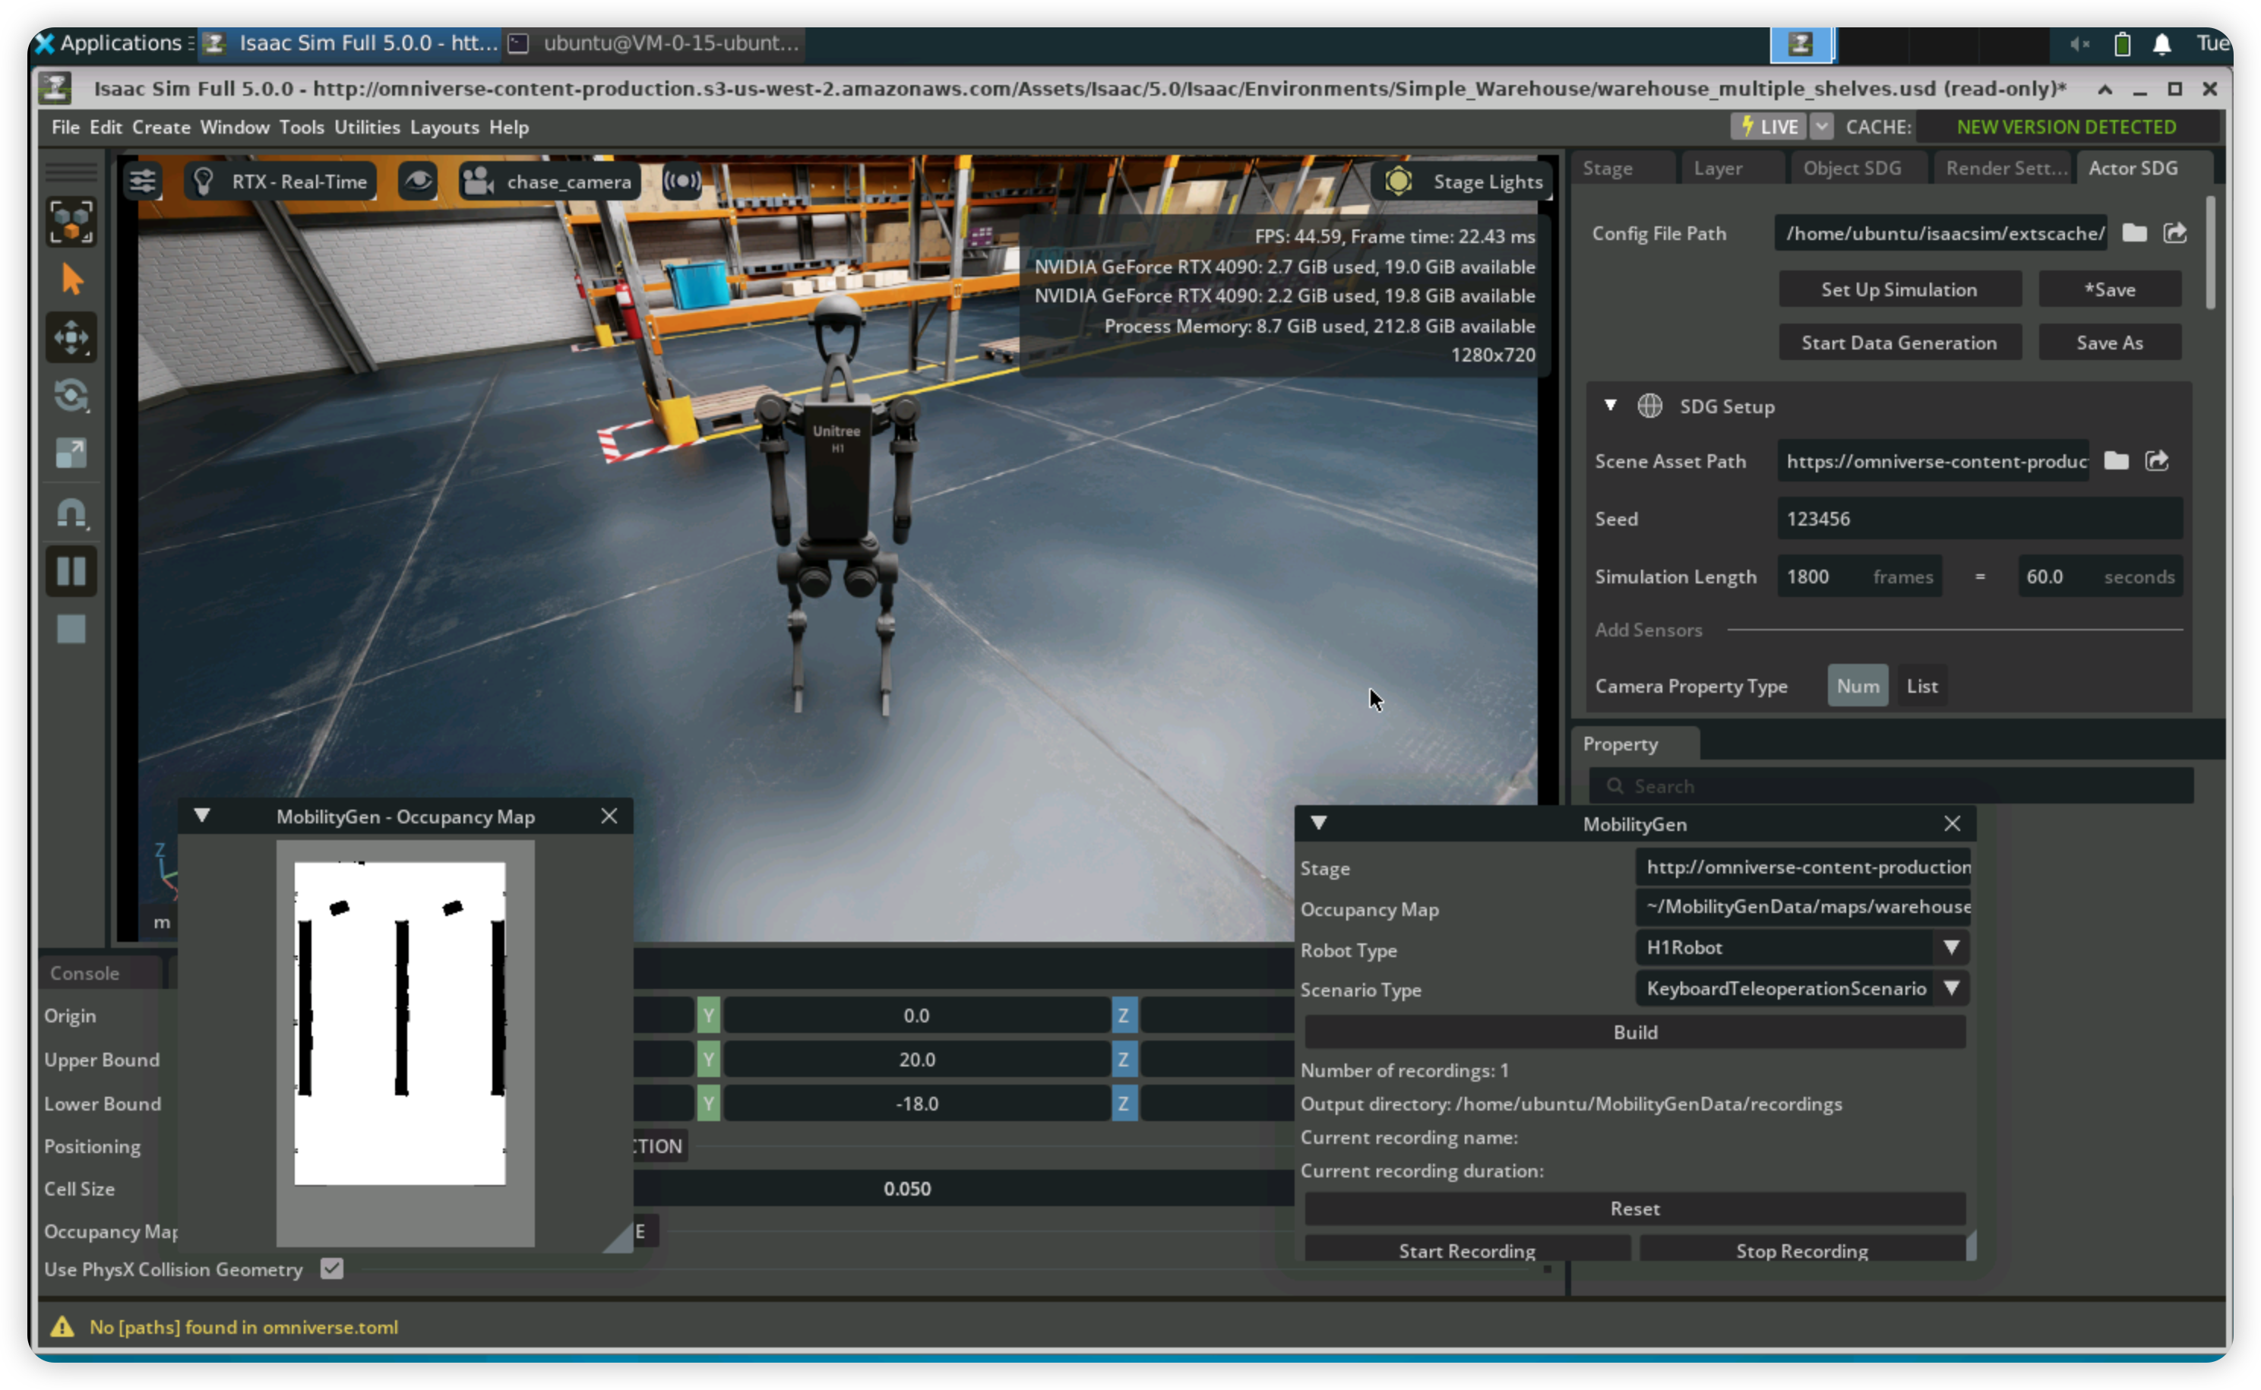Open the Robot Type dropdown
Screen dimensions: 2261x1390
pos(1802,948)
